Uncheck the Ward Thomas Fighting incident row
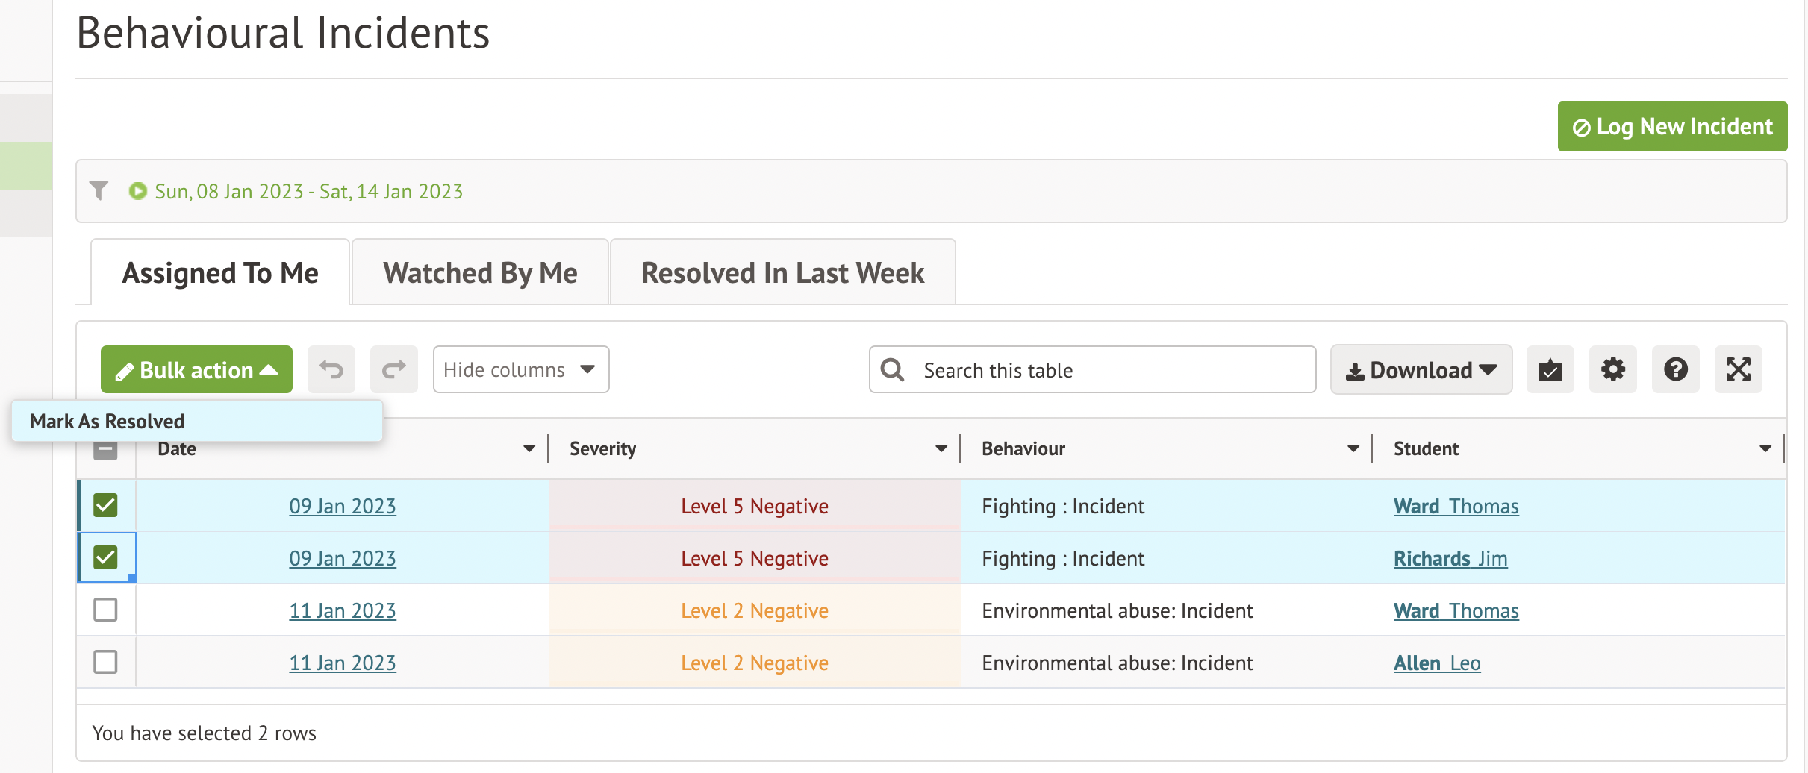This screenshot has height=773, width=1808. (x=106, y=505)
